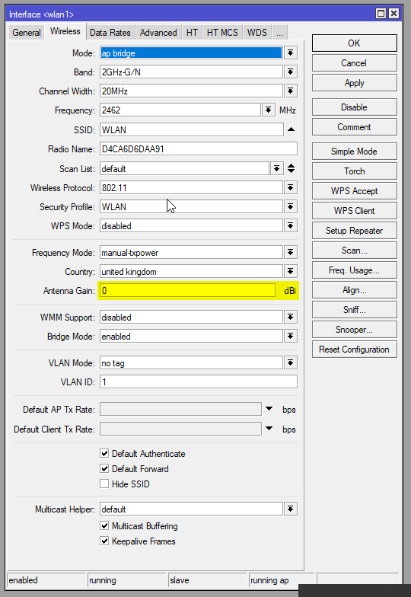Open the Align... tool
Screen dimensions: 411x597
(x=355, y=289)
